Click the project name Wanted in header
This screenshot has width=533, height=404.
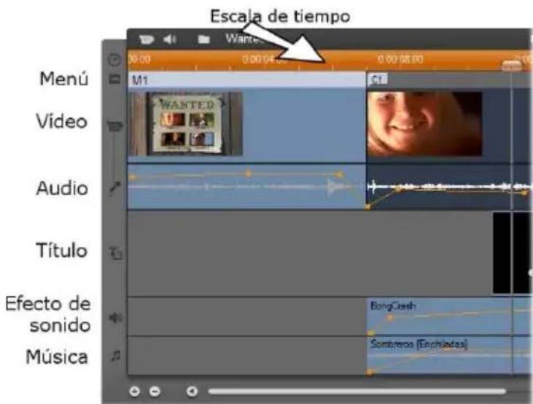[244, 39]
